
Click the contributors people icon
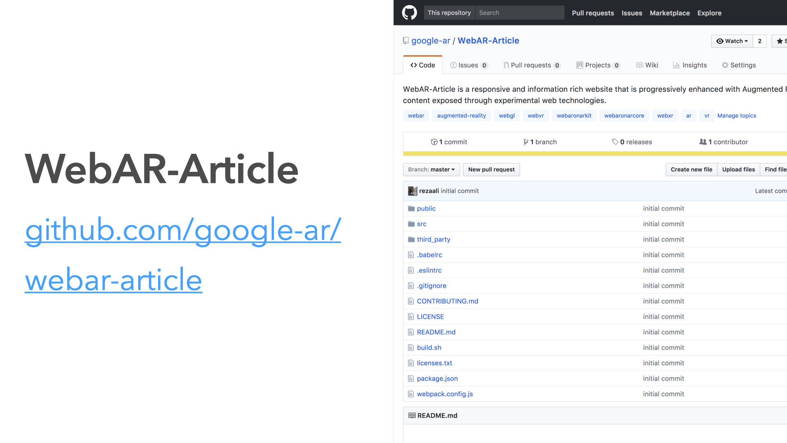[703, 142]
